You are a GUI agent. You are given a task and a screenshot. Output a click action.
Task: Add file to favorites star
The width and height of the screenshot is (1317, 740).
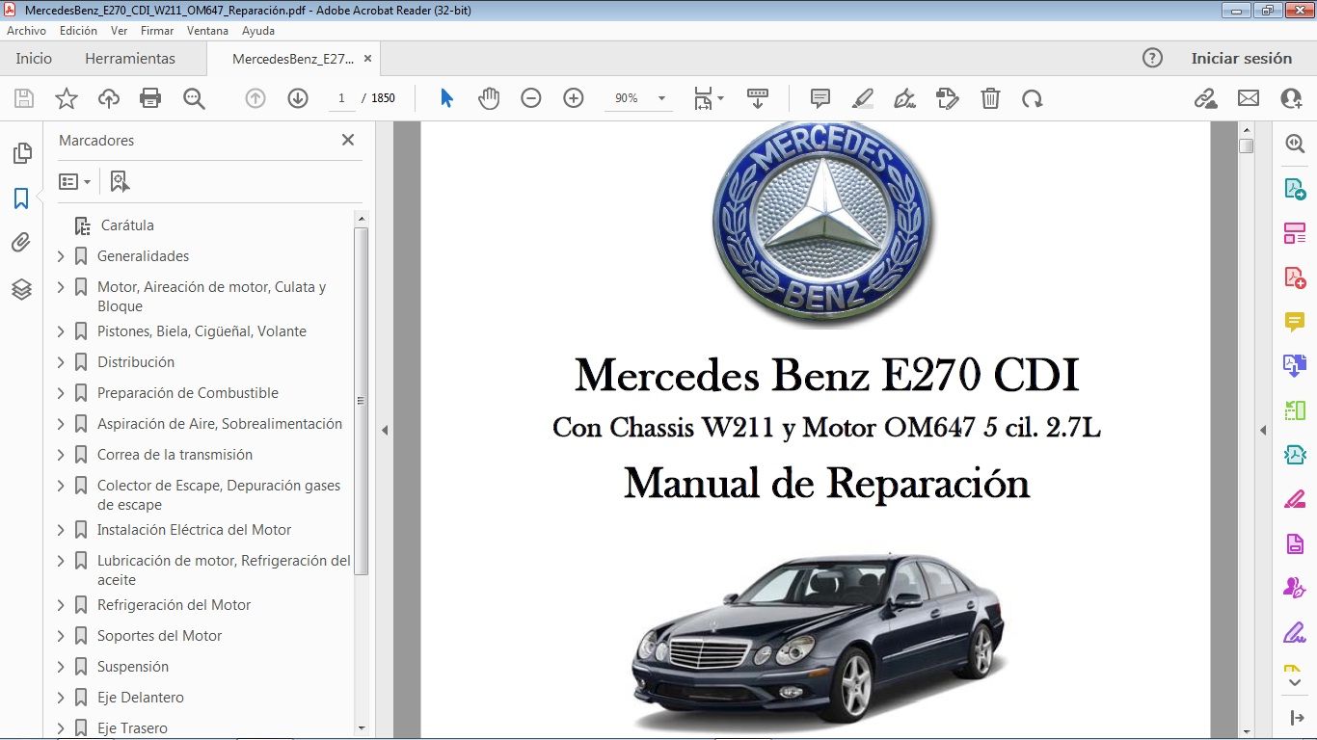[67, 98]
